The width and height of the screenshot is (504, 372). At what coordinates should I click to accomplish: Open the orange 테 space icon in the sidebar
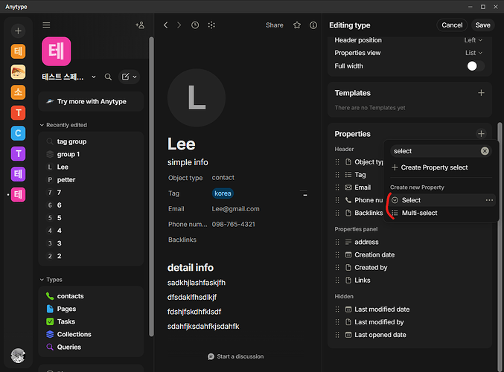(18, 51)
